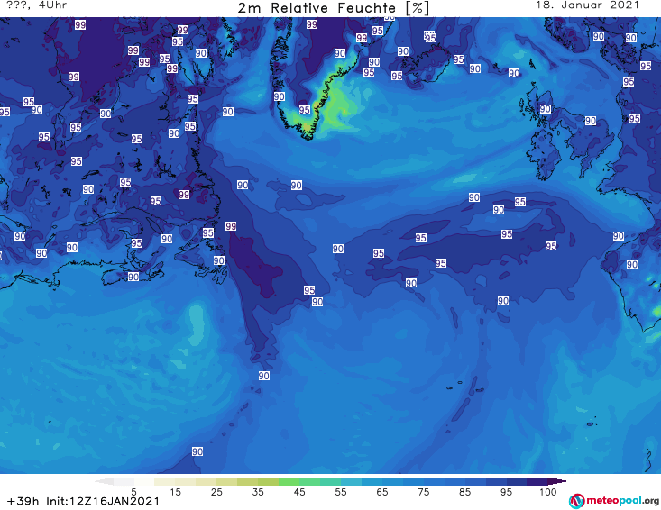This screenshot has height=510, width=661.
Task: Click the 'Init:12Z16JAN2021' initialization text
Action: 103,501
